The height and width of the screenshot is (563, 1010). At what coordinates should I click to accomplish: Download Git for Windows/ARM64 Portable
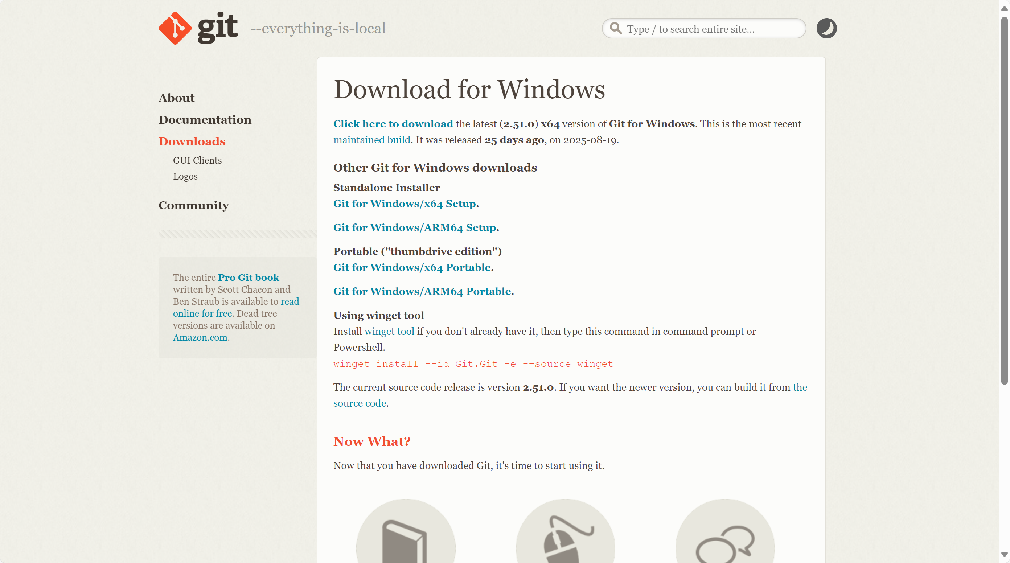(x=422, y=291)
